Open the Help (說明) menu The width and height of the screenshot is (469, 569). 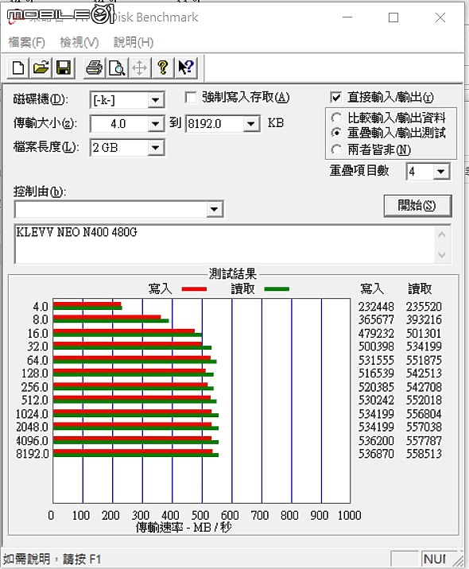pyautogui.click(x=134, y=42)
